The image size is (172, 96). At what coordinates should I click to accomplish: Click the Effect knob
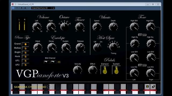click(92, 70)
